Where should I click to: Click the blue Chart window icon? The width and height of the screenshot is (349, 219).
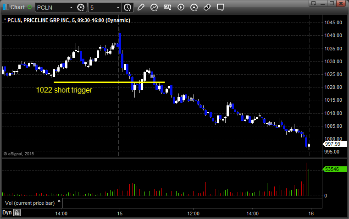click(6, 7)
